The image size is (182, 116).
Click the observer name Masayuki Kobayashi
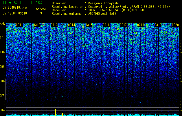pyautogui.click(x=104, y=3)
